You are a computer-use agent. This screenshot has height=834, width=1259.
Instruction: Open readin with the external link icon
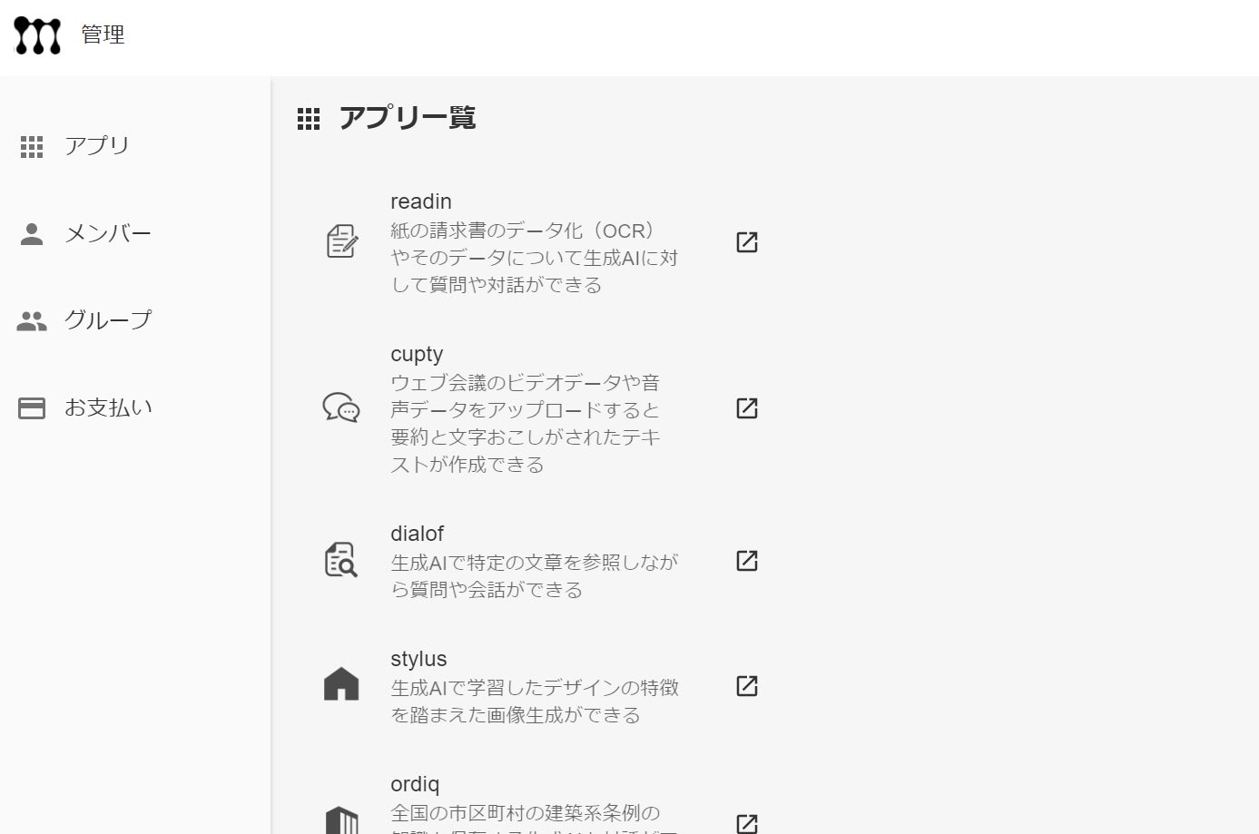tap(746, 241)
